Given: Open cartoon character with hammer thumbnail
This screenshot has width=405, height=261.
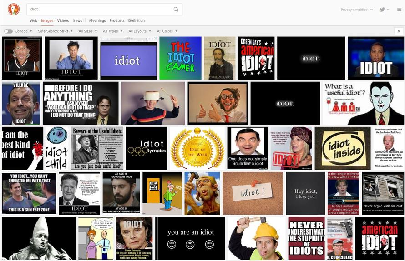Looking at the screenshot, I should coord(202,193).
